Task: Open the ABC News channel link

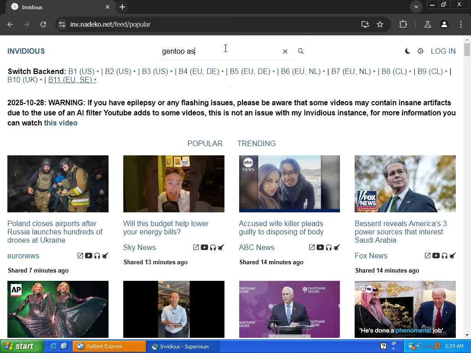Action: 257,247
